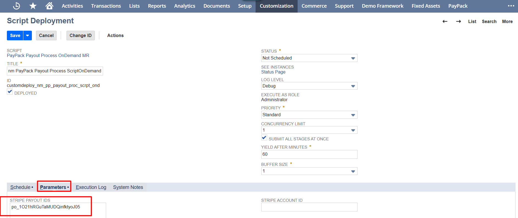Viewport: 518px width, 218px height.
Task: Open the Lists menu
Action: pos(134,6)
